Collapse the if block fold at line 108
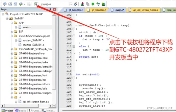Image resolution: width=176 pixels, height=112 pixels. pyautogui.click(x=73, y=35)
